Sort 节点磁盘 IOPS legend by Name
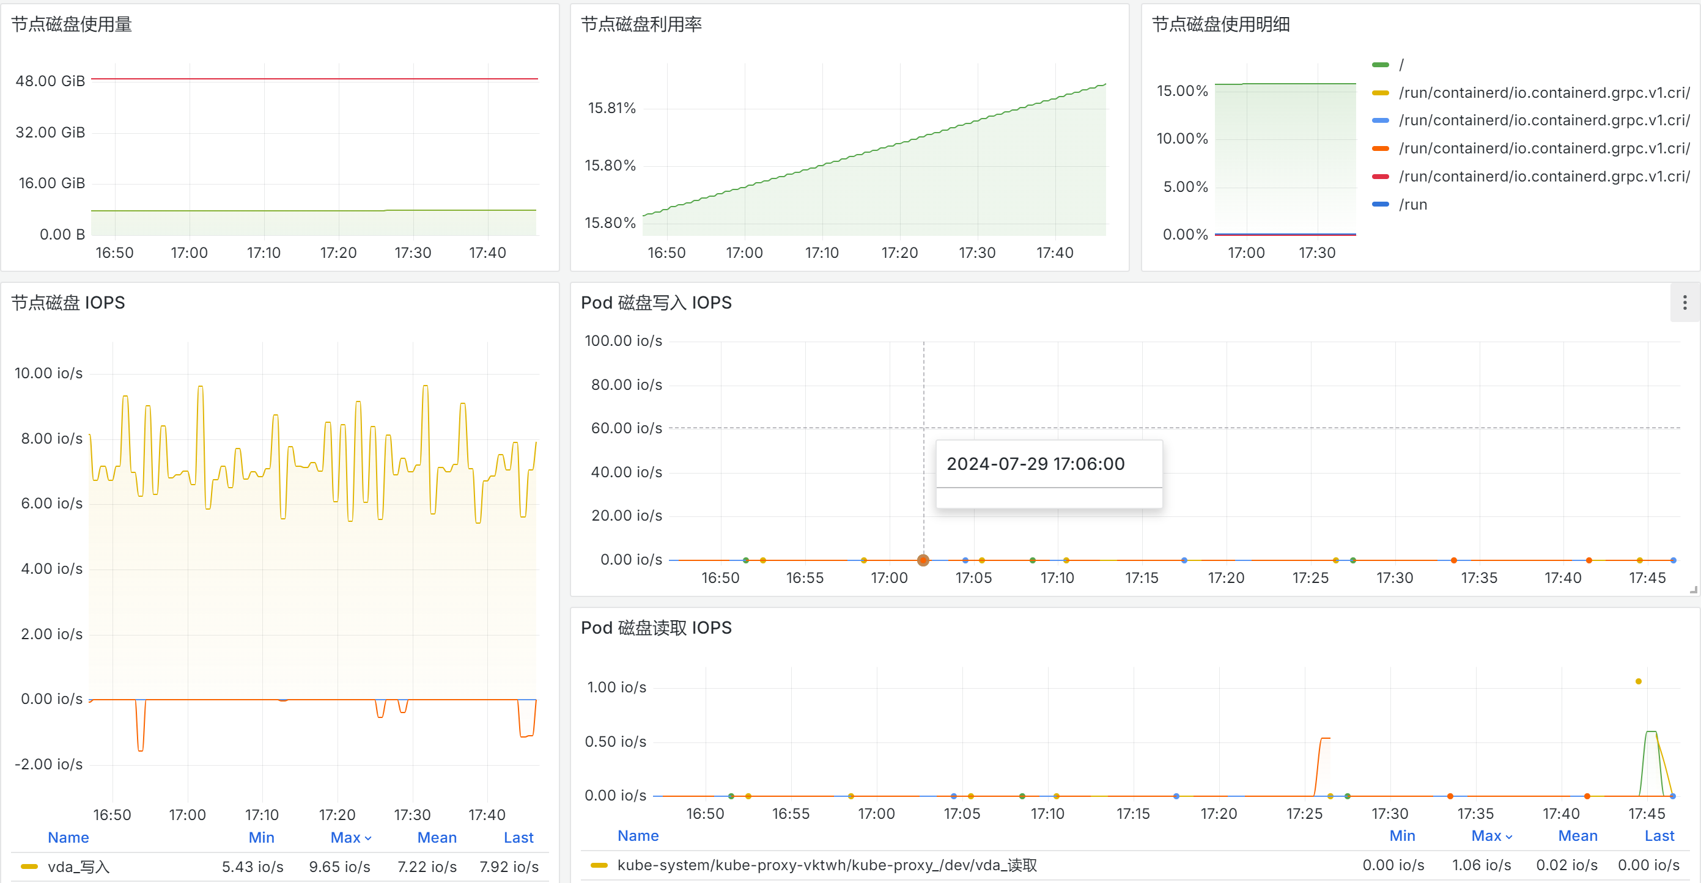1701x883 pixels. point(68,837)
